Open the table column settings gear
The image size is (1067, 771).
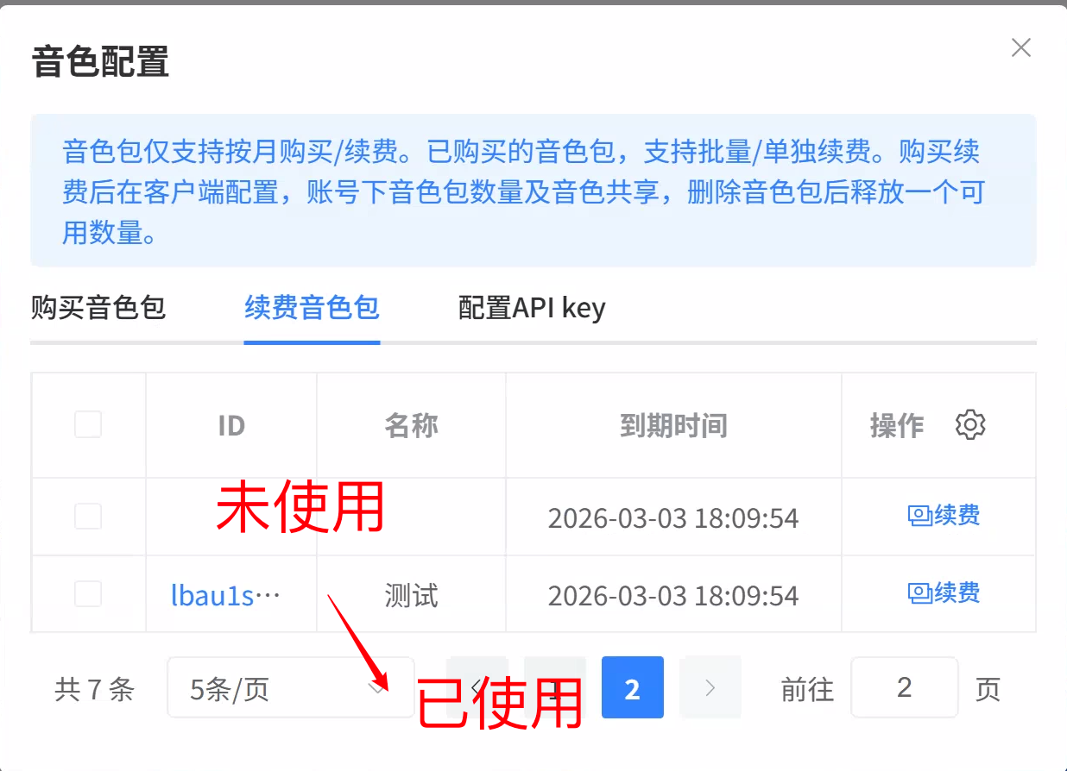970,425
